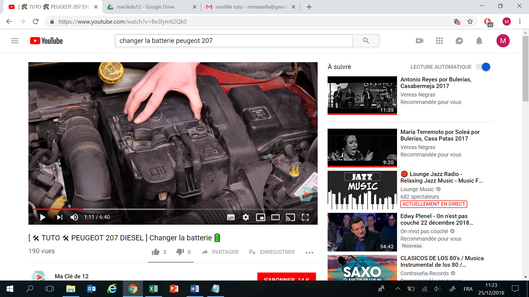Open the Antonio Reyes por Bulerías video thumbnail
The image size is (529, 297).
click(362, 95)
